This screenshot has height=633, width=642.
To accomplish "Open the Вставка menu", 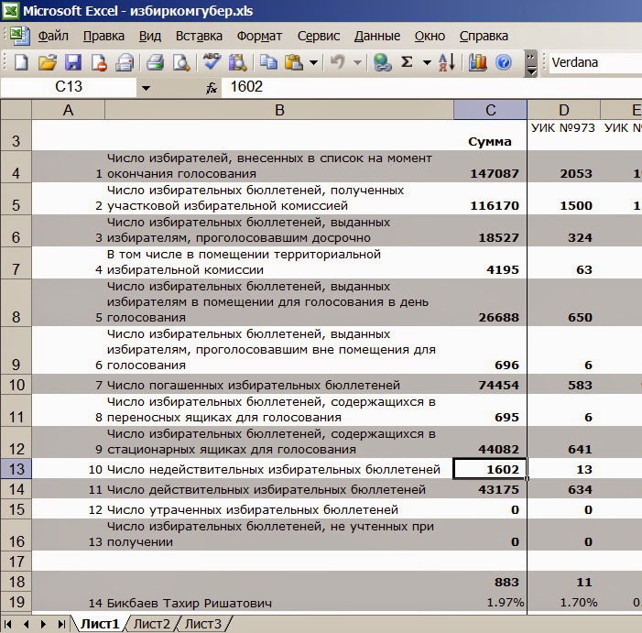I will [199, 36].
